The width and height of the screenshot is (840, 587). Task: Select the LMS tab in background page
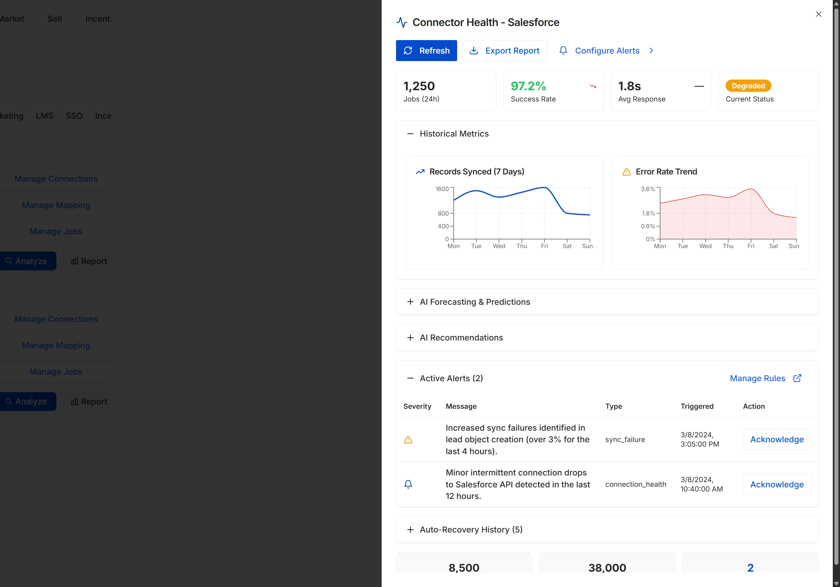44,116
